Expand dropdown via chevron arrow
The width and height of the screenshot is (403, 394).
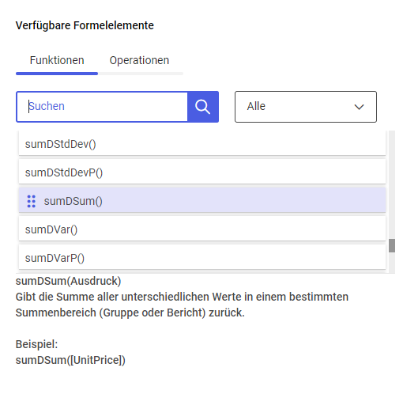point(359,107)
